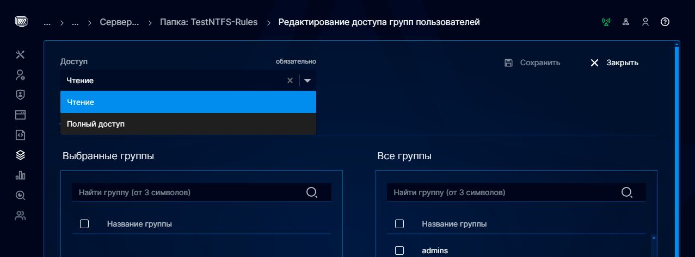Choose Полный доступ from the access list
Image resolution: width=695 pixels, height=257 pixels.
pyautogui.click(x=188, y=124)
